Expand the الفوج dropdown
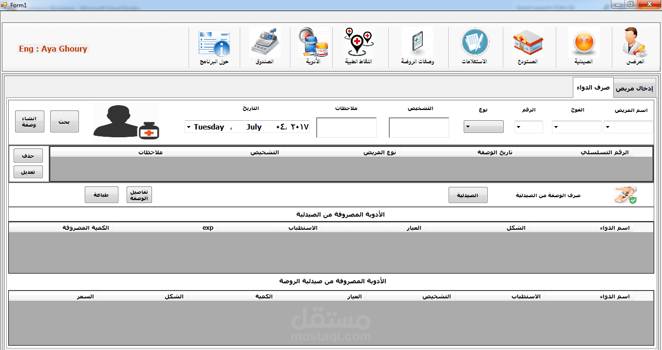Image resolution: width=662 pixels, height=350 pixels. coord(556,128)
